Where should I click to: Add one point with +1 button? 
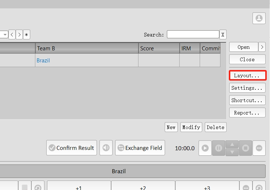[x=79, y=187]
